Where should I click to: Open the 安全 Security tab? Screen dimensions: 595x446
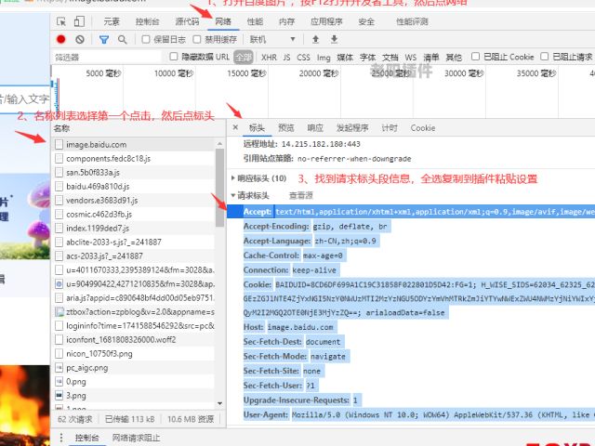point(366,21)
